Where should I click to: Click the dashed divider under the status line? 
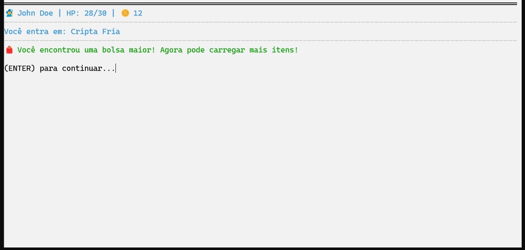pos(259,22)
